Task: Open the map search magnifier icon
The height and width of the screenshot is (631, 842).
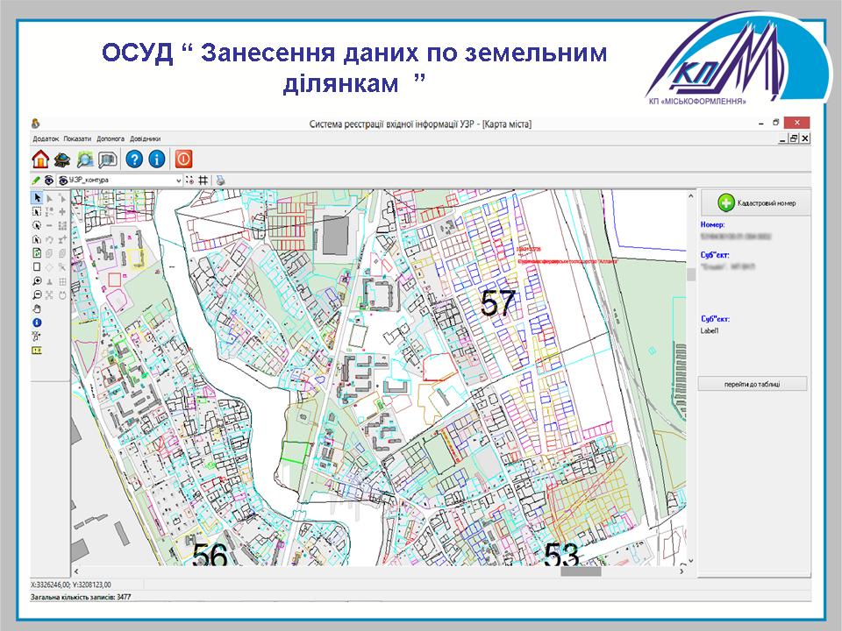Action: pos(85,159)
